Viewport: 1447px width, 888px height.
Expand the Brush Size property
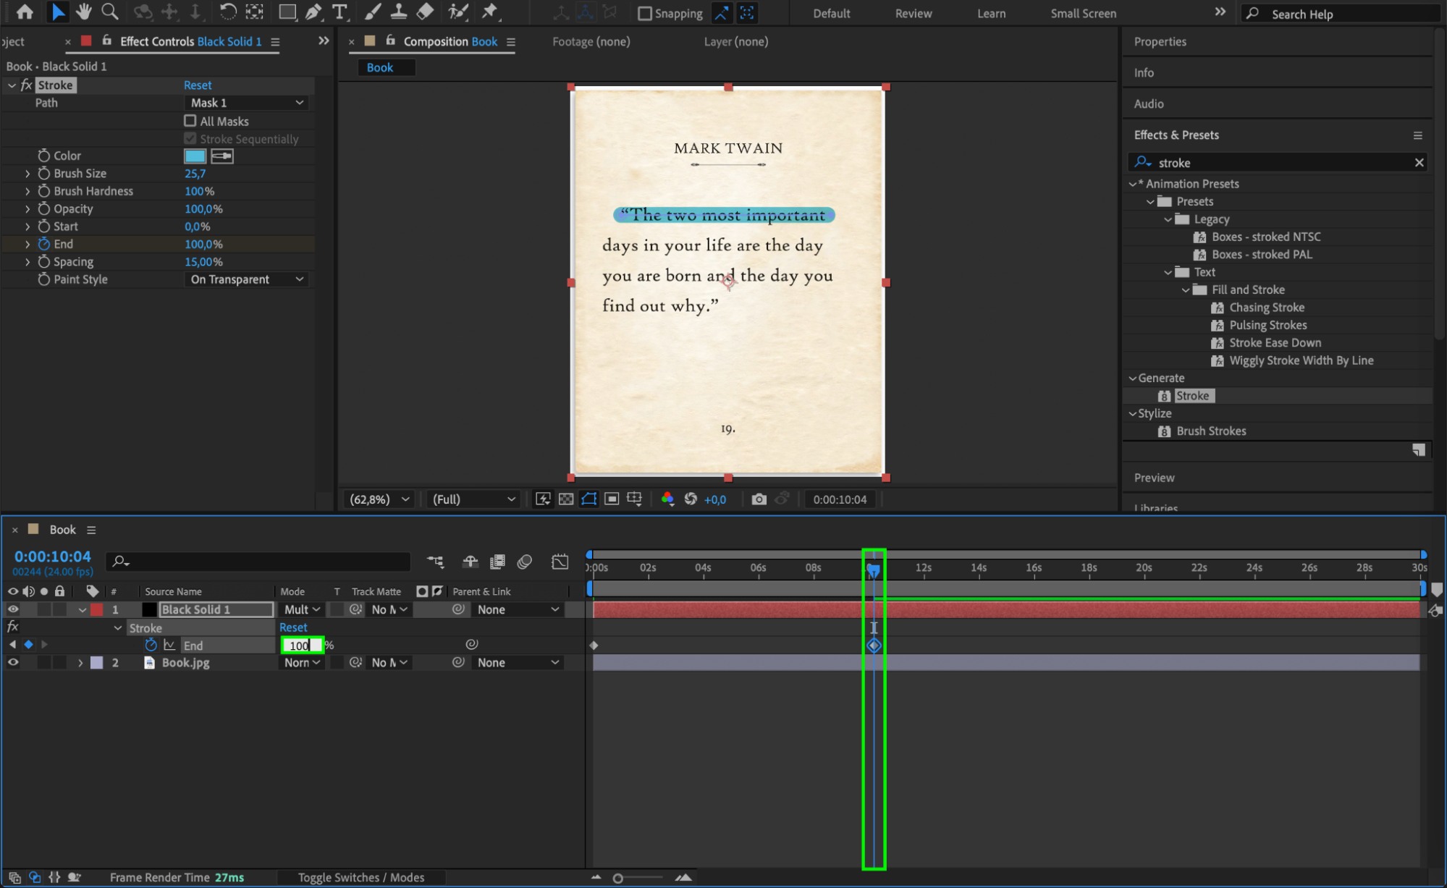click(x=28, y=174)
